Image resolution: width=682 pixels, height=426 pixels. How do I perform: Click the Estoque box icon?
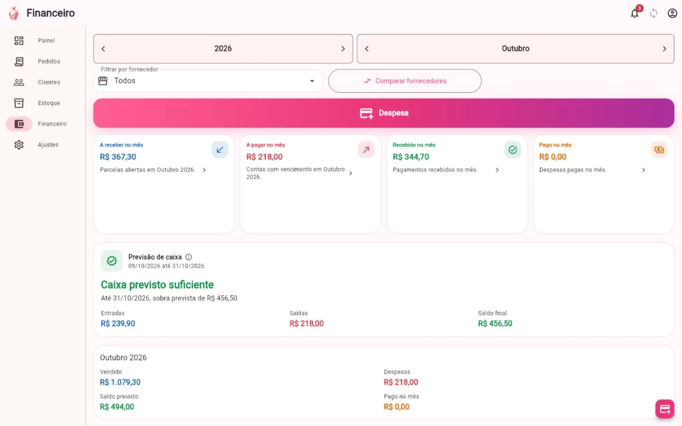(19, 103)
